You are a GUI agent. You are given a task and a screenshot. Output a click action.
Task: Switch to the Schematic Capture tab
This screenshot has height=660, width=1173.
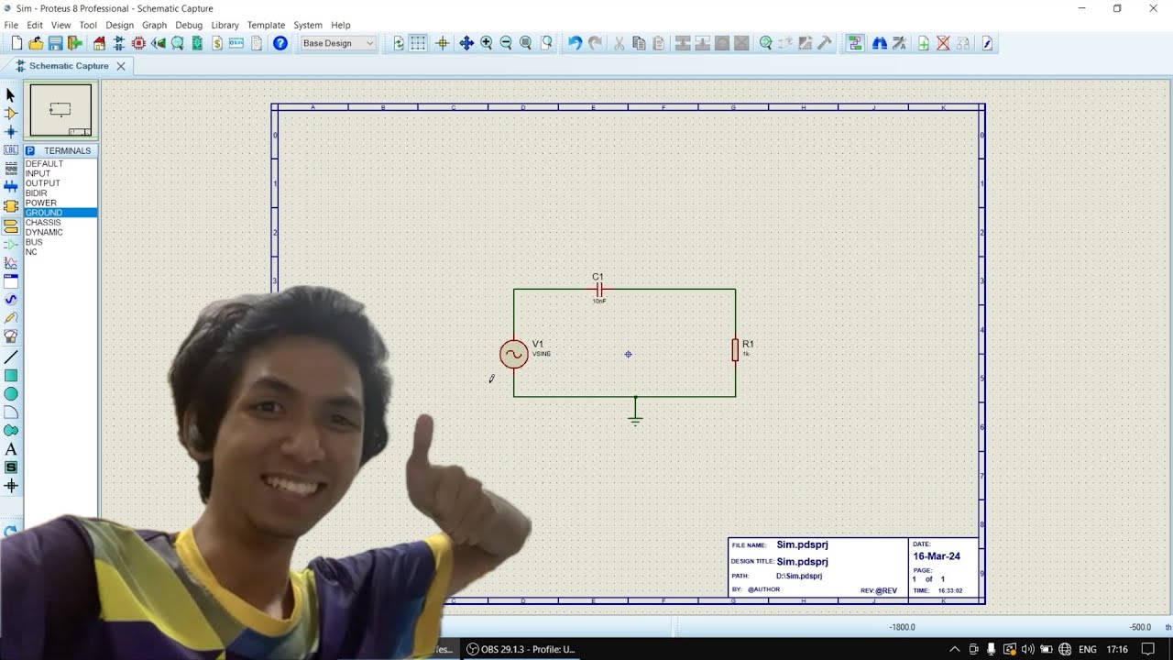(69, 66)
